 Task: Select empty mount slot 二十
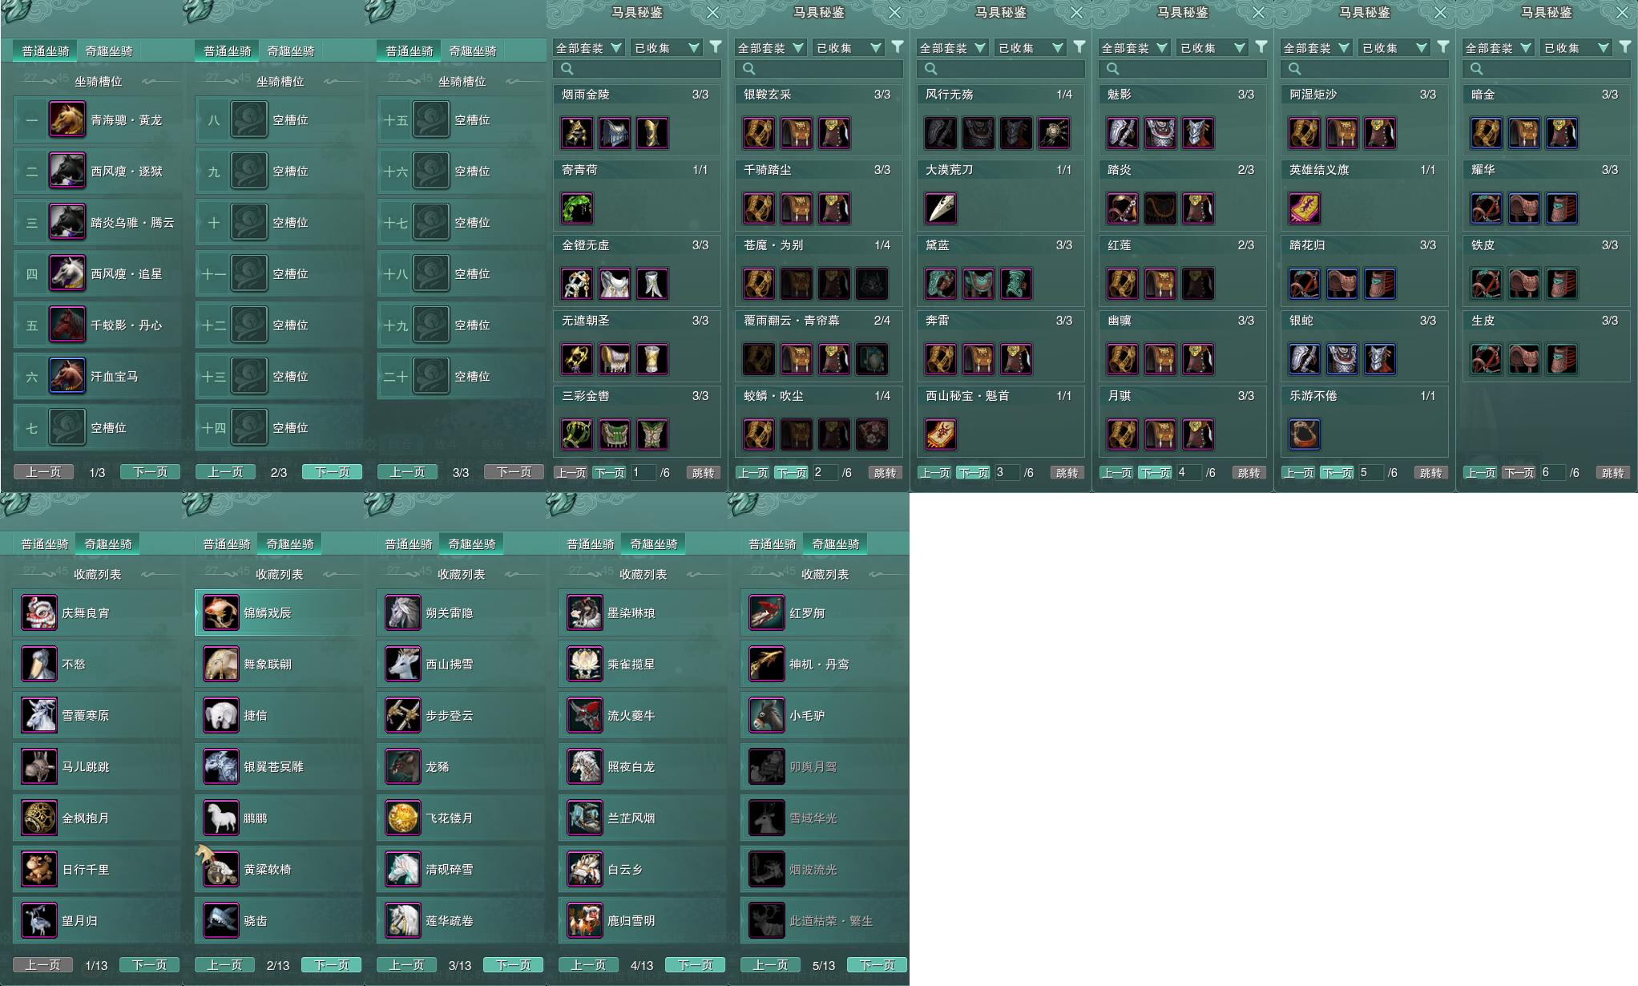click(461, 376)
